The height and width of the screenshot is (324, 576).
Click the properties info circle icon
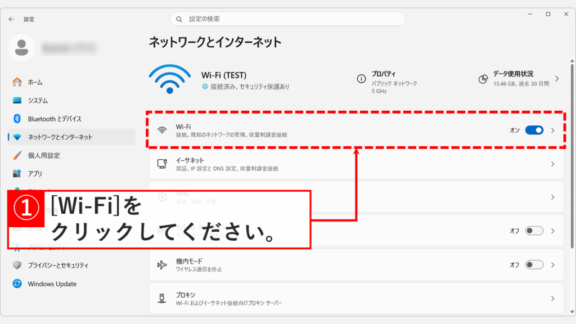coord(362,79)
